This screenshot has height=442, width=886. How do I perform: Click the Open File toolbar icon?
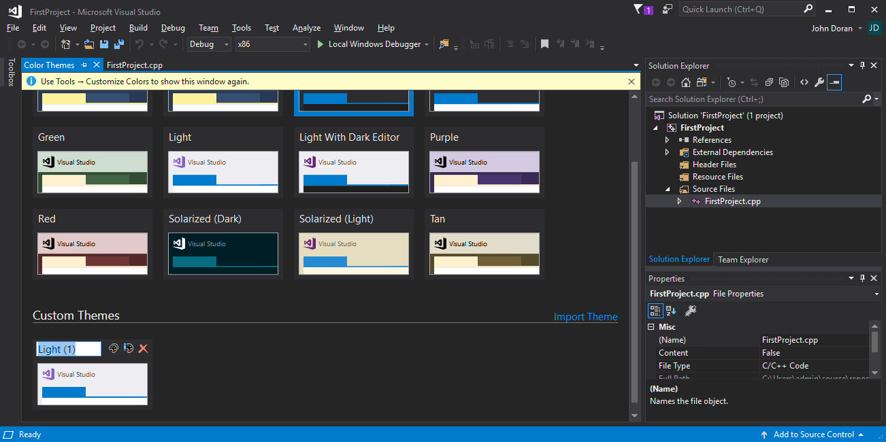pyautogui.click(x=89, y=44)
